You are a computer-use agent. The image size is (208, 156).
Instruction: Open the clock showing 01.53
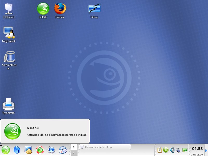tap(197, 149)
